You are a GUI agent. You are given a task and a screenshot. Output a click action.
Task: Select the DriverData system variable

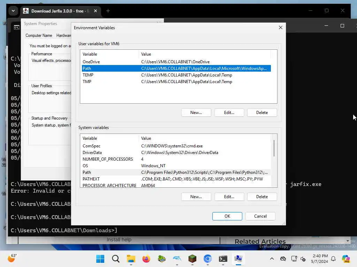coord(176,153)
